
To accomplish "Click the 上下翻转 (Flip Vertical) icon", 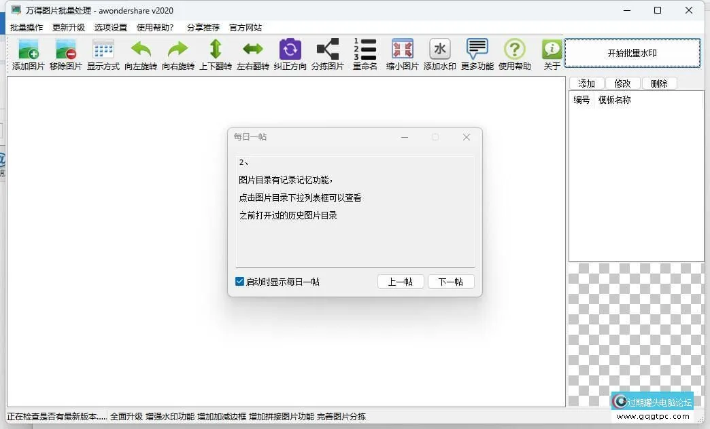I will click(215, 54).
